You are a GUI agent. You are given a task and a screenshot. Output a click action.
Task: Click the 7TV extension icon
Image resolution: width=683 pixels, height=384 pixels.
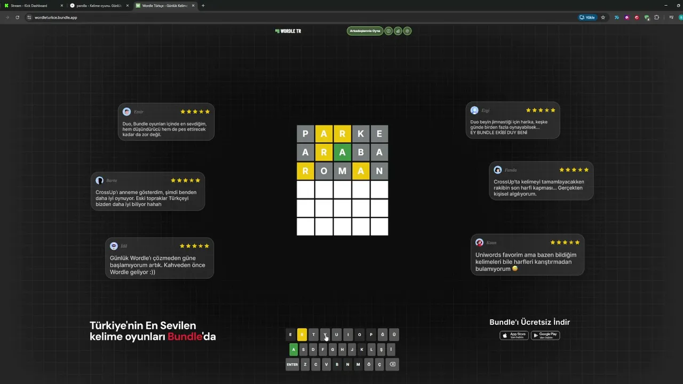click(617, 18)
